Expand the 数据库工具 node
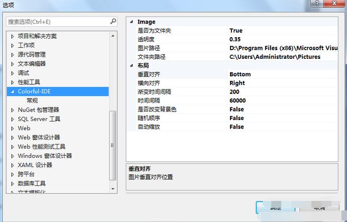 point(13,183)
